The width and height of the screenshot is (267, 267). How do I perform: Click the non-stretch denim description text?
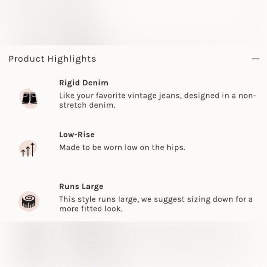(157, 100)
